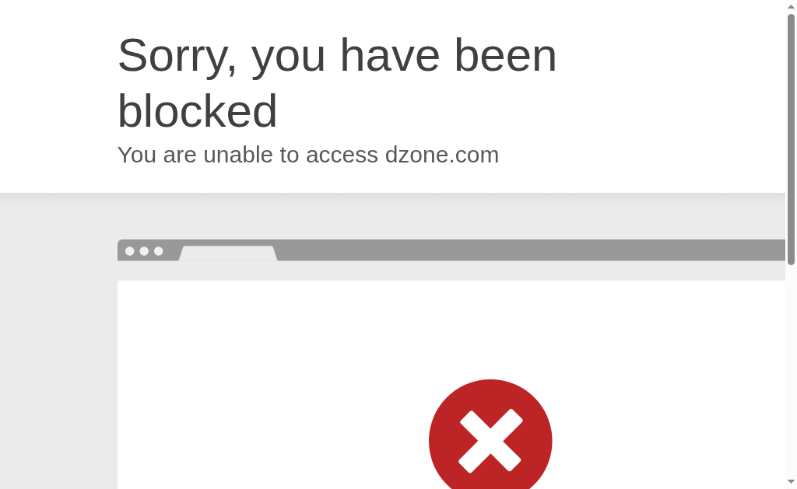Click the second dot in illustrated browser bar
Image resolution: width=797 pixels, height=489 pixels.
click(x=144, y=251)
